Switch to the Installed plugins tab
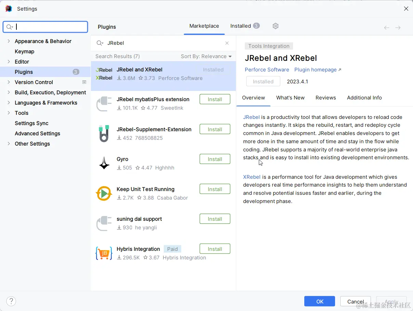Viewport: 413px width, 311px height. 245,26
